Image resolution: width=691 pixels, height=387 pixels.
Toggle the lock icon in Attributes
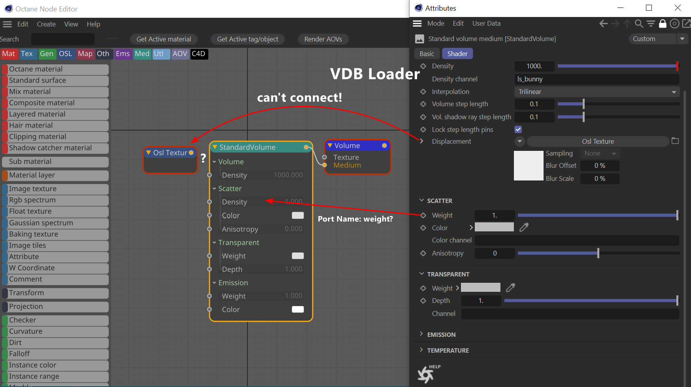tap(663, 24)
